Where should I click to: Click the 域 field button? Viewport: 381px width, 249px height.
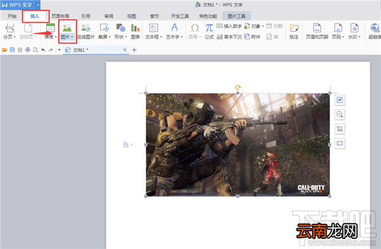272,37
